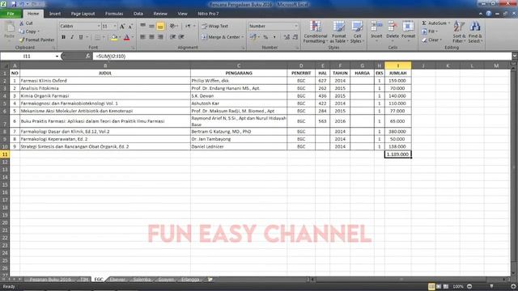This screenshot has height=291, width=518.
Task: Toggle Merge & Center on selection
Action: [221, 37]
